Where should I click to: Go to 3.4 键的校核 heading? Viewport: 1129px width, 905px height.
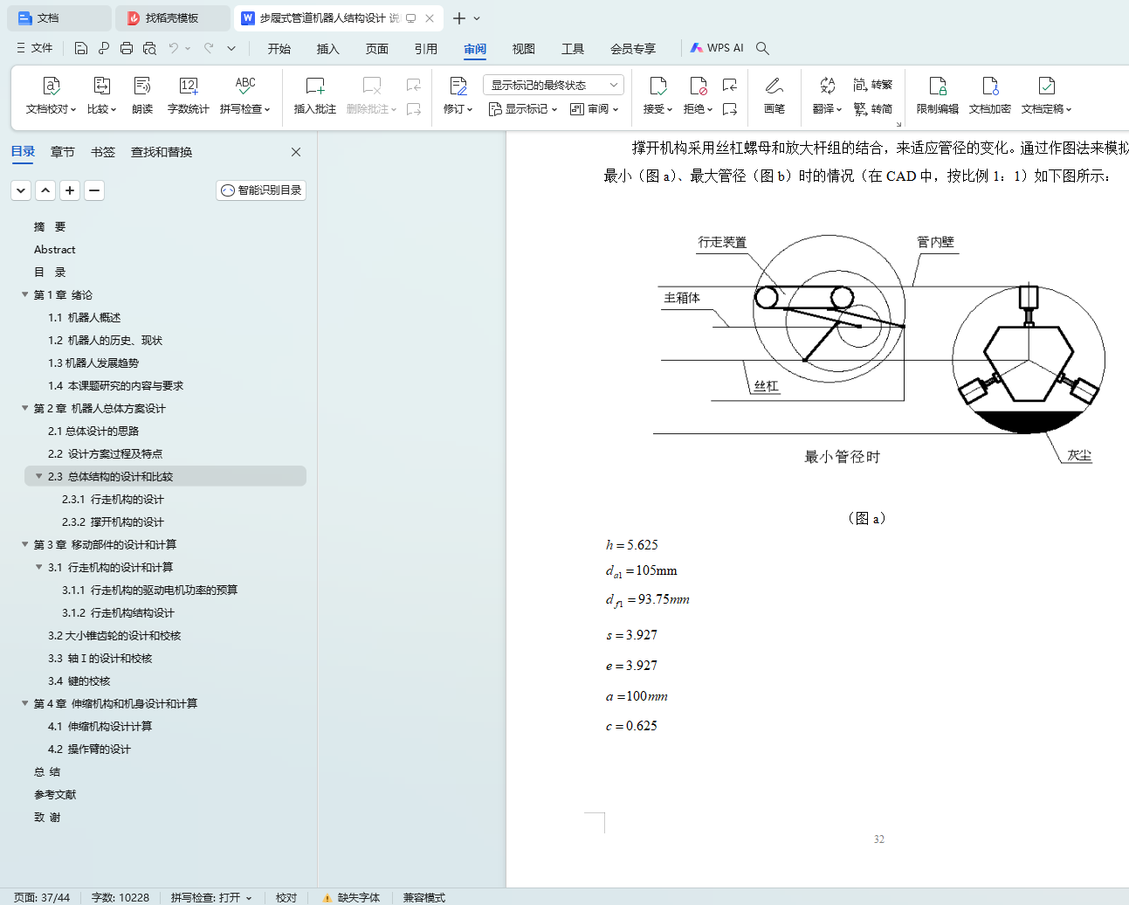click(79, 681)
